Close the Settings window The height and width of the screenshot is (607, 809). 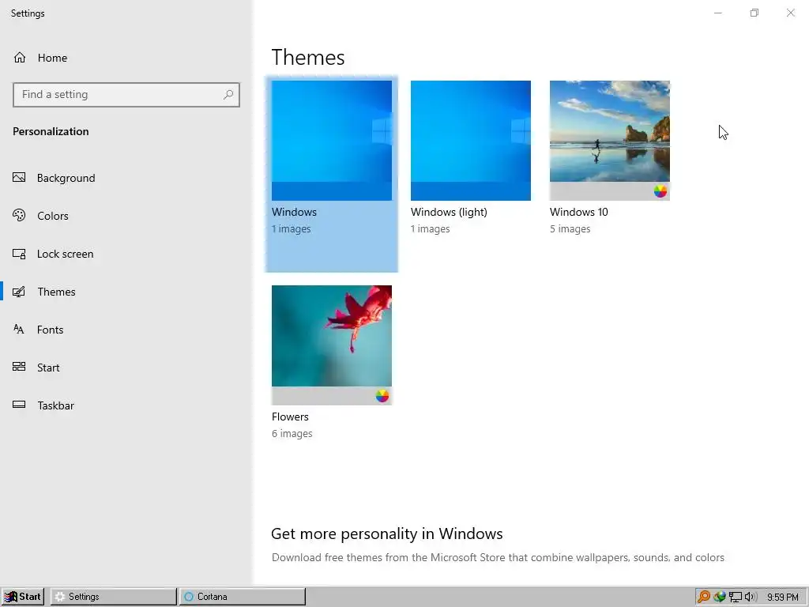(790, 13)
